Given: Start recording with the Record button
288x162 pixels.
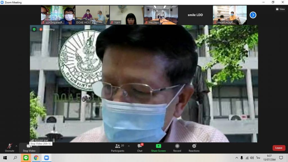Looking at the screenshot, I should click(x=177, y=147).
